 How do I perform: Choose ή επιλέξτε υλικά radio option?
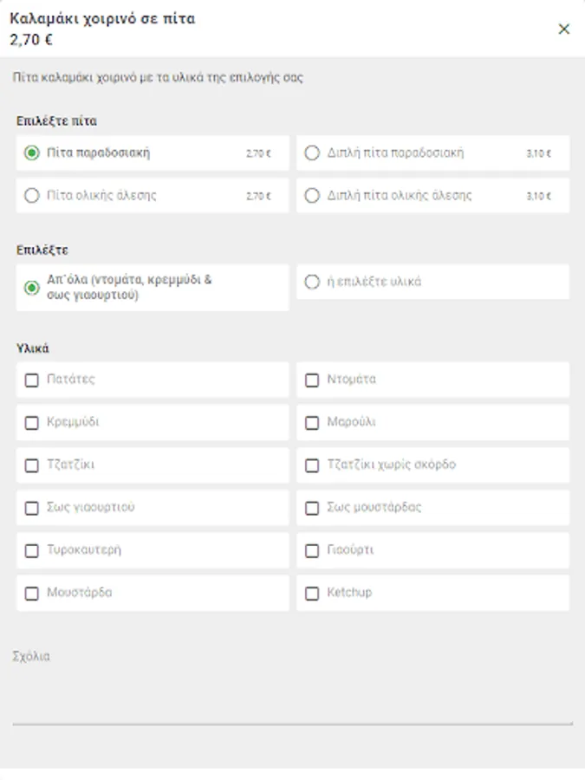(312, 282)
